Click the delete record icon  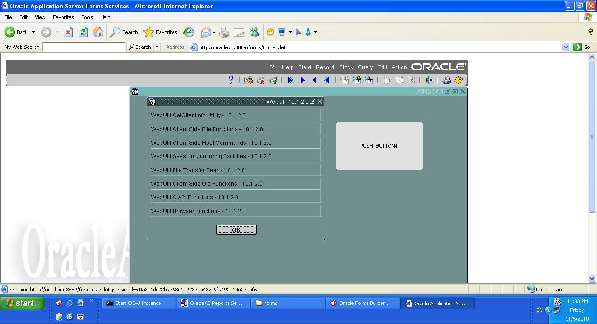(x=261, y=80)
